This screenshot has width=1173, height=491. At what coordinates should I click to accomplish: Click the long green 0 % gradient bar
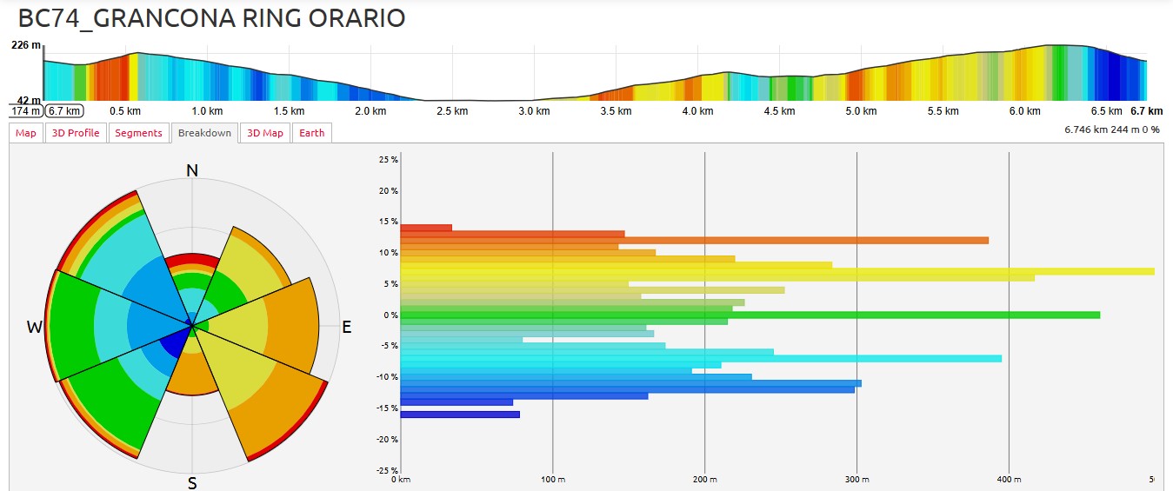point(750,315)
